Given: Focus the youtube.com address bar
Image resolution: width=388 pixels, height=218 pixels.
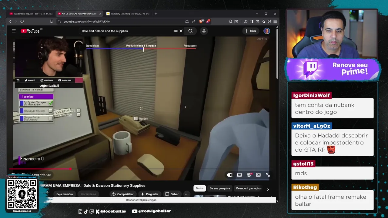Looking at the screenshot, I should pyautogui.click(x=121, y=21).
